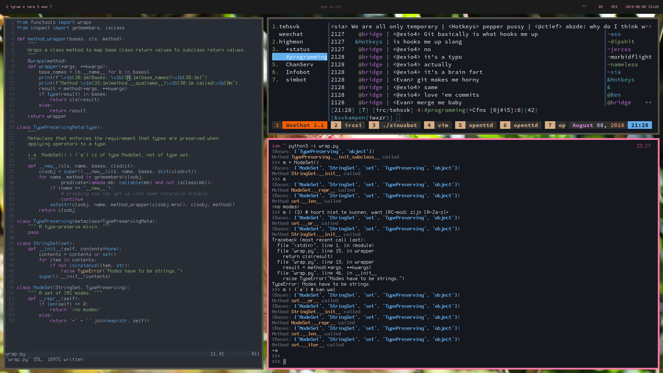Click the &Hotkeys nick in nicklist
663x373 pixels.
point(621,80)
